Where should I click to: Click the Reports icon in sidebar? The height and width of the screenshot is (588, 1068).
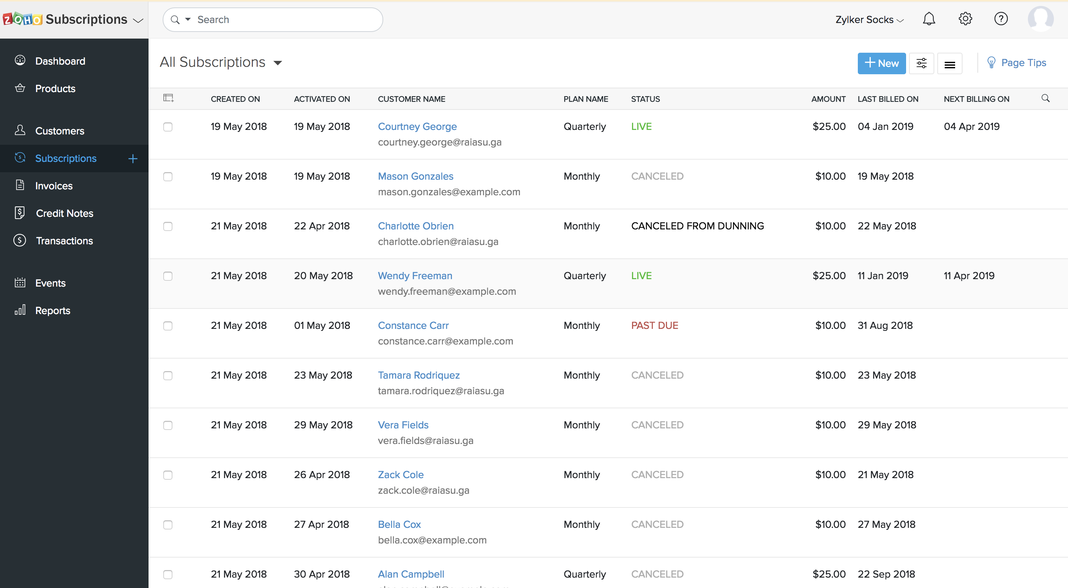pyautogui.click(x=20, y=309)
